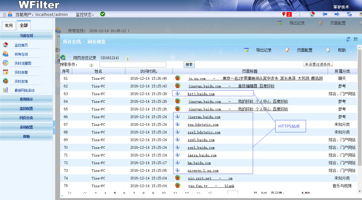Viewport: 362px width, 200px height.
Task: Open the kstj.baidu.com link in row 63
Action: pos(201,94)
